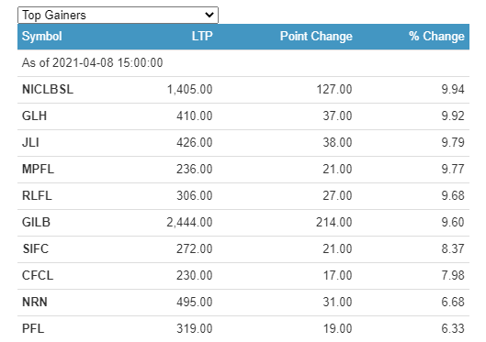Select the RLFL stock symbol
This screenshot has height=342, width=486.
tap(37, 195)
